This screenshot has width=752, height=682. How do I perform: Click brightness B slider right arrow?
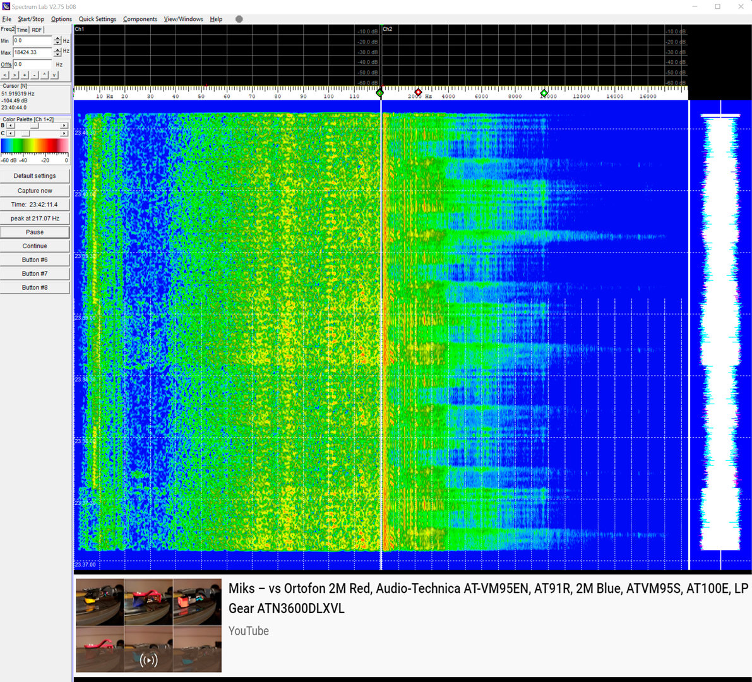pyautogui.click(x=64, y=126)
